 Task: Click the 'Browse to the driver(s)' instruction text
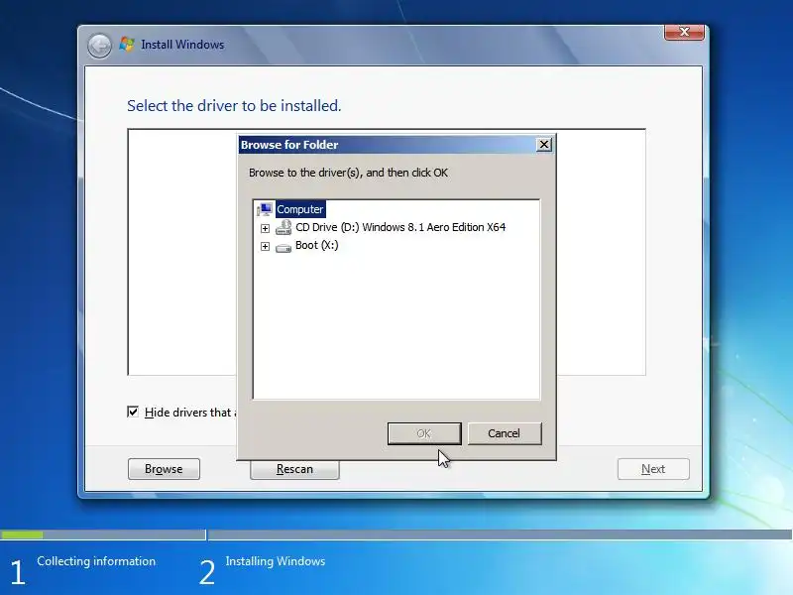pos(348,173)
